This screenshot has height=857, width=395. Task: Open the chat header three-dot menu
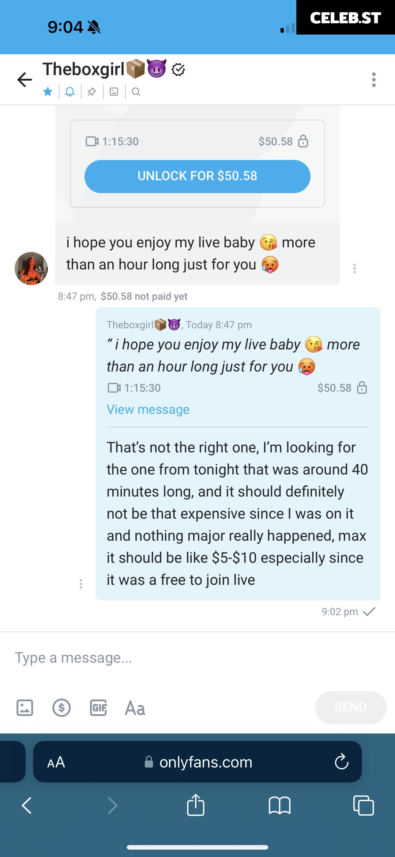pyautogui.click(x=374, y=80)
